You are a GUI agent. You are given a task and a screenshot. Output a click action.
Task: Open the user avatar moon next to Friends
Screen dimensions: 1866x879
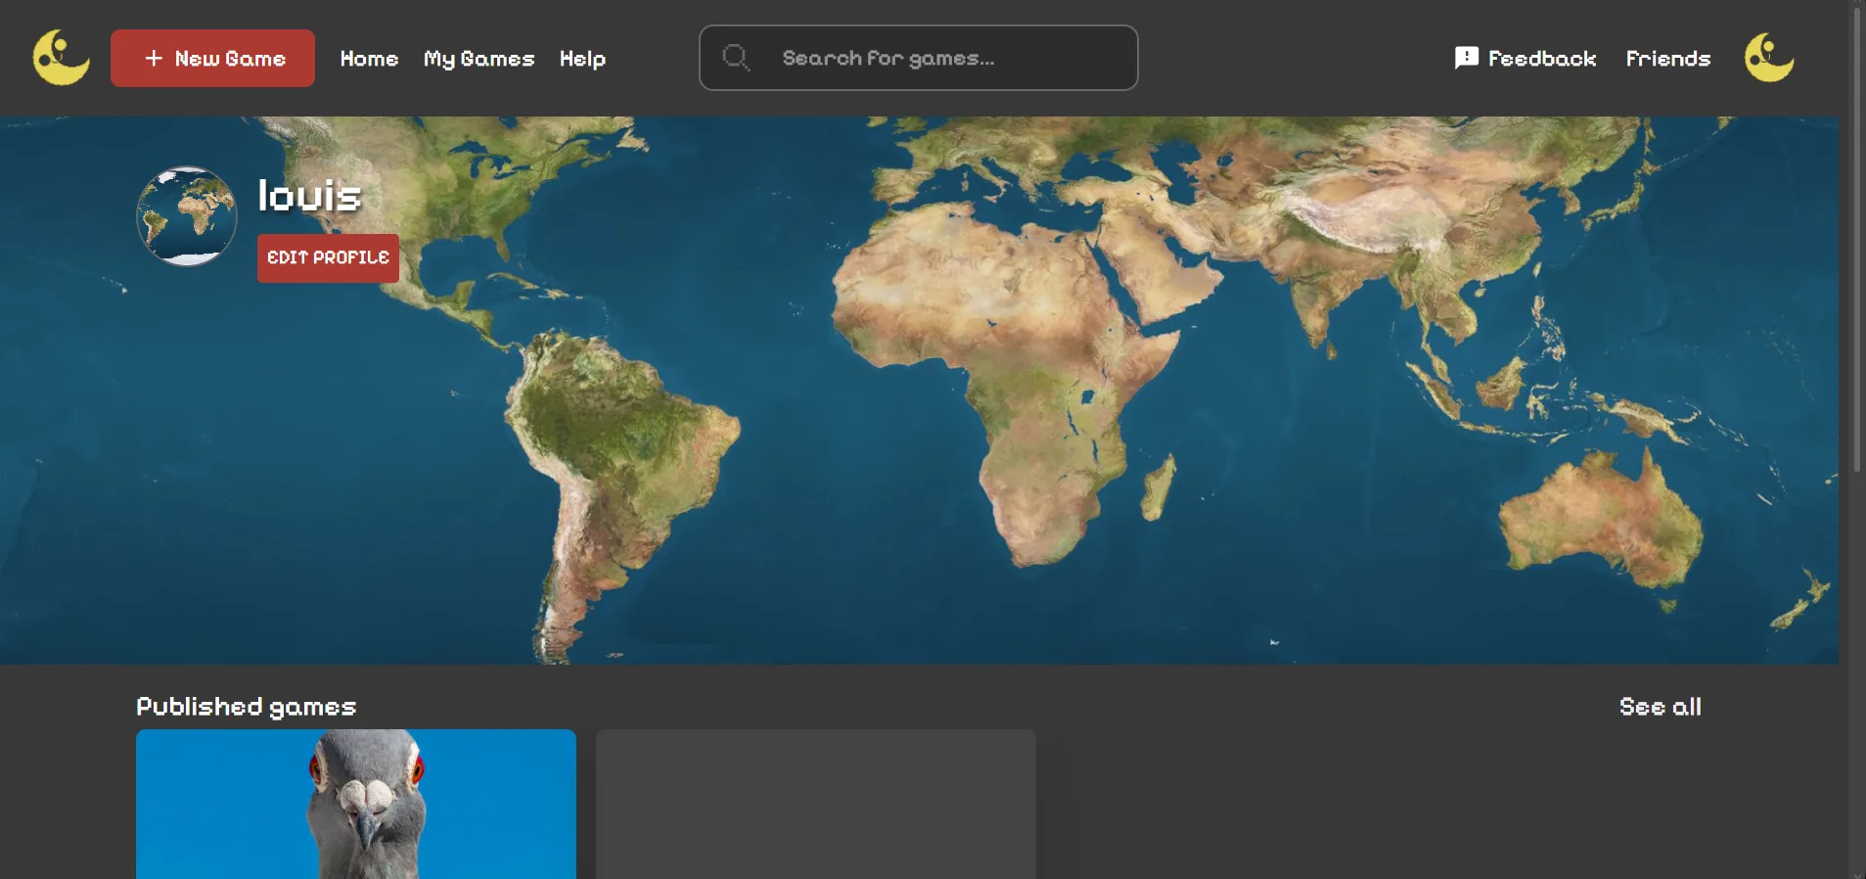coord(1769,58)
